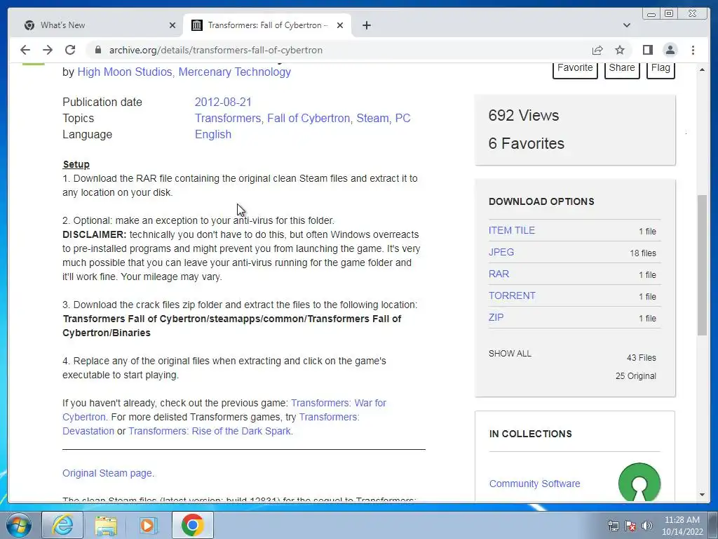
Task: Click the Chrome taskbar icon
Action: 192,525
